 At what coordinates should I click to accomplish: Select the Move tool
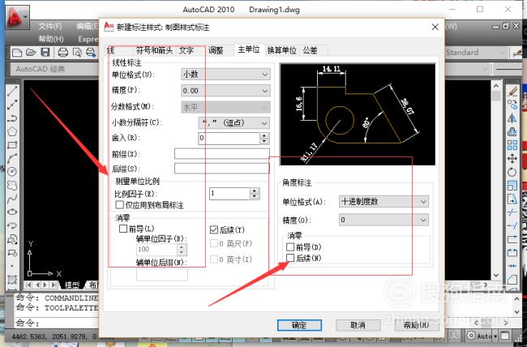click(x=512, y=158)
